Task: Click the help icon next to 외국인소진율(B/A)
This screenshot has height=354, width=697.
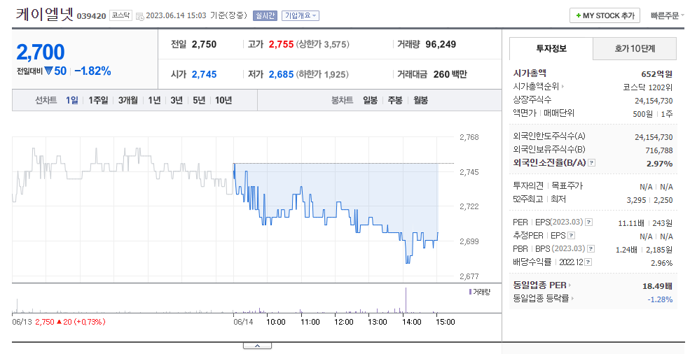Action: tap(591, 163)
